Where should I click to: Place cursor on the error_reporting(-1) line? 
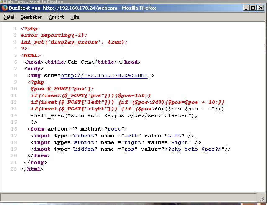tap(54, 35)
